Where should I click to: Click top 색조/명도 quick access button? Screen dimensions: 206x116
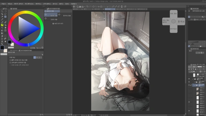coord(174,14)
